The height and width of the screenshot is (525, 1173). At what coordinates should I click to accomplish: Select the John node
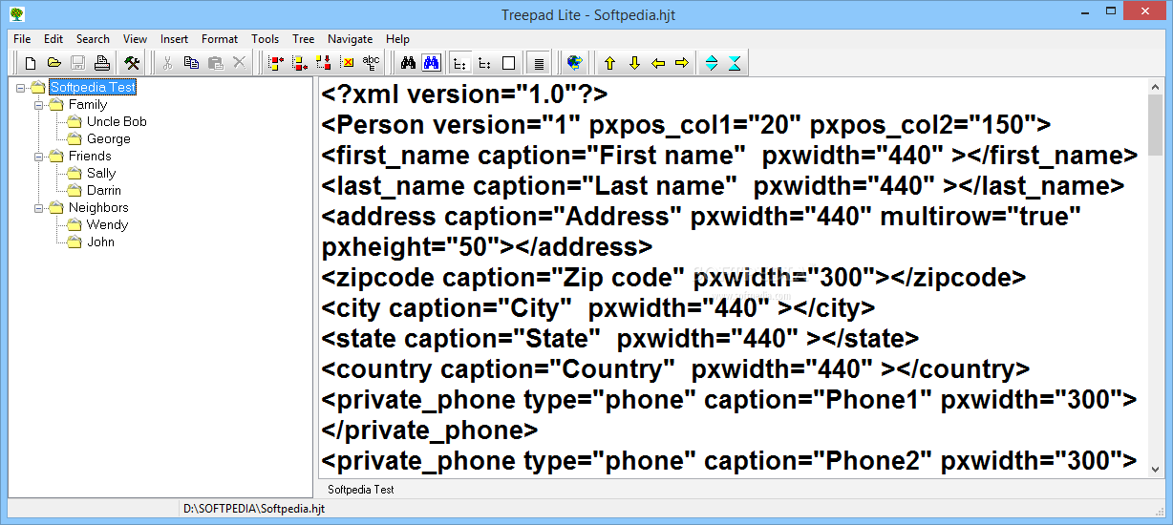point(100,241)
